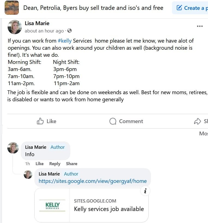Click the Share arrow icon
The height and width of the screenshot is (223, 208).
[x=197, y=121]
